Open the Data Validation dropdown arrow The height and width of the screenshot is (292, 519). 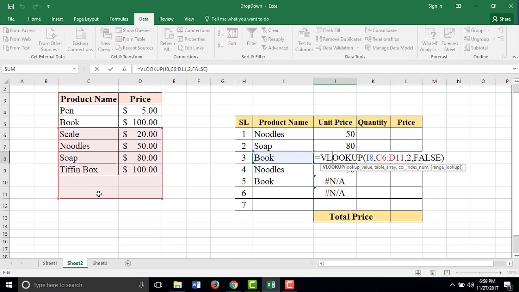[x=357, y=48]
